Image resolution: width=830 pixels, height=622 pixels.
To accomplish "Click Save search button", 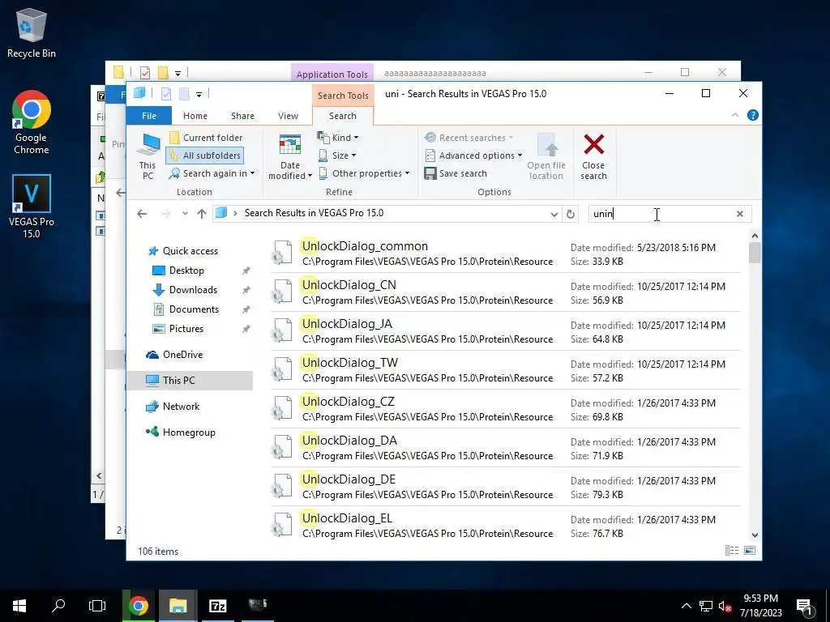I will 456,173.
